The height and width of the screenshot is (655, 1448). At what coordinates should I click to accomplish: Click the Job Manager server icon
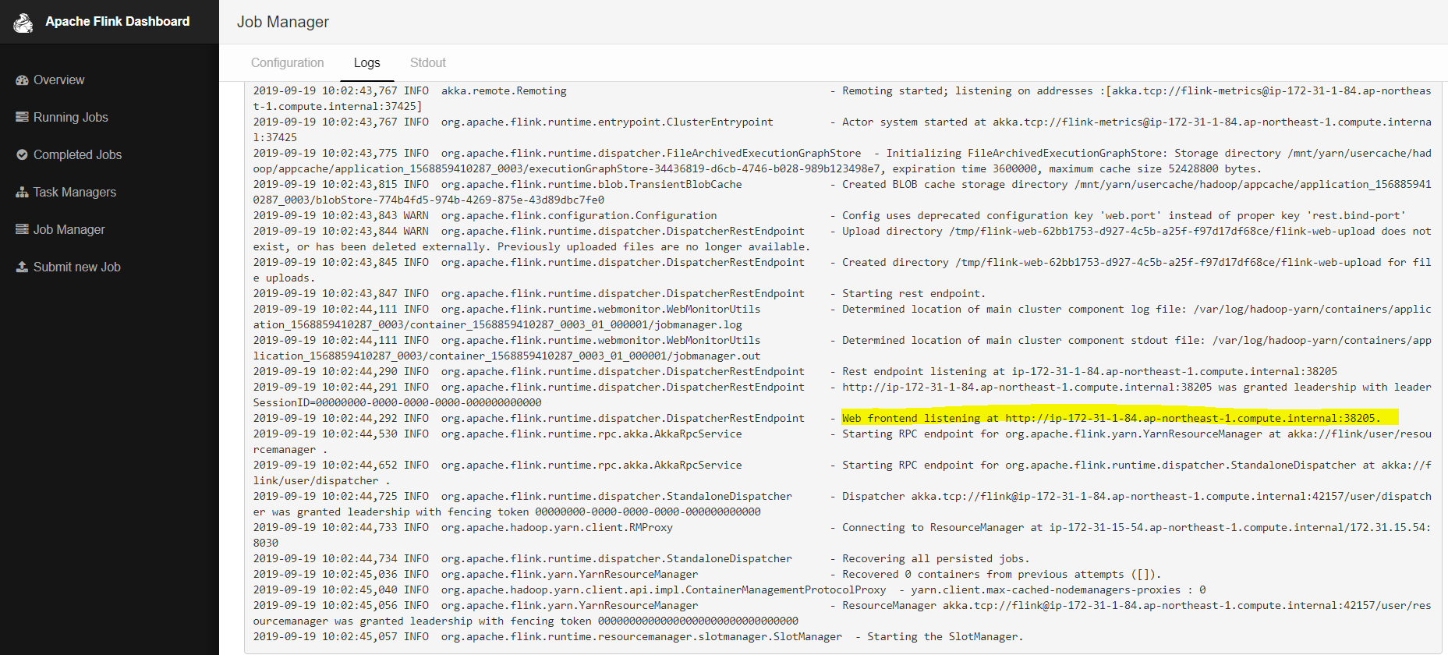[x=22, y=229]
